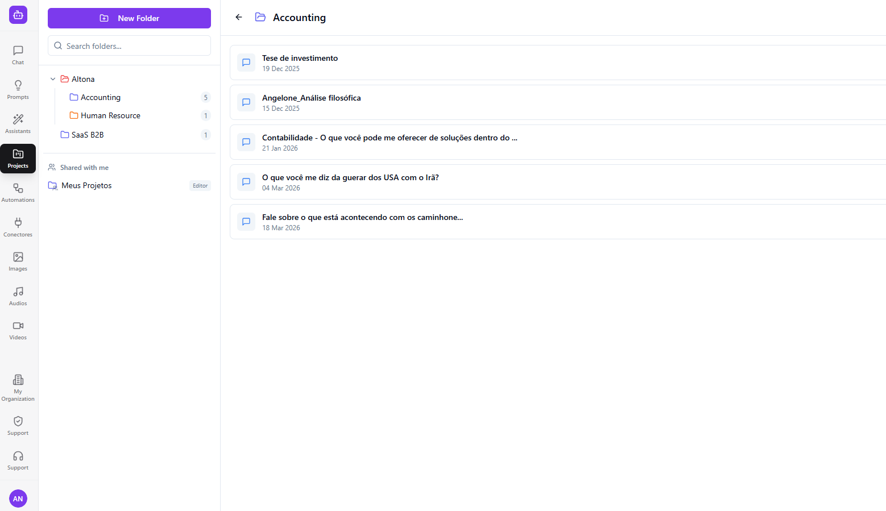
Task: Click the Human Resource count badge
Action: [206, 115]
